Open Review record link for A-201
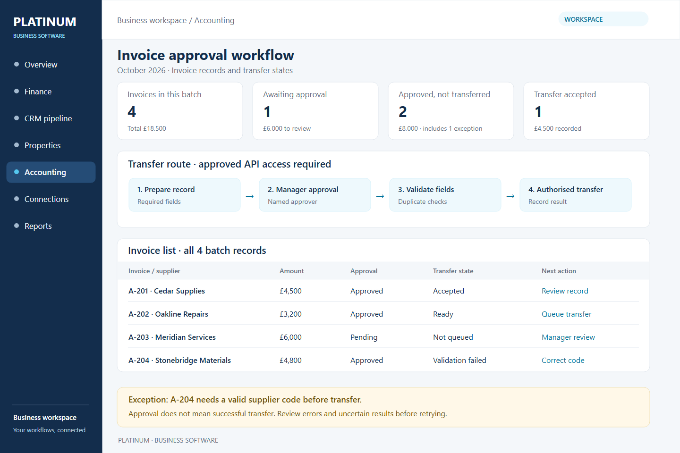 point(565,291)
